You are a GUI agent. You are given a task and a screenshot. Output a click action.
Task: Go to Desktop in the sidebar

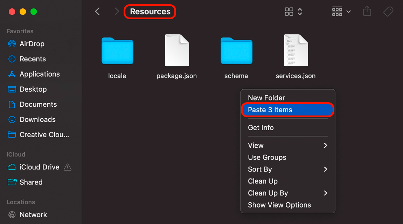tap(27, 89)
